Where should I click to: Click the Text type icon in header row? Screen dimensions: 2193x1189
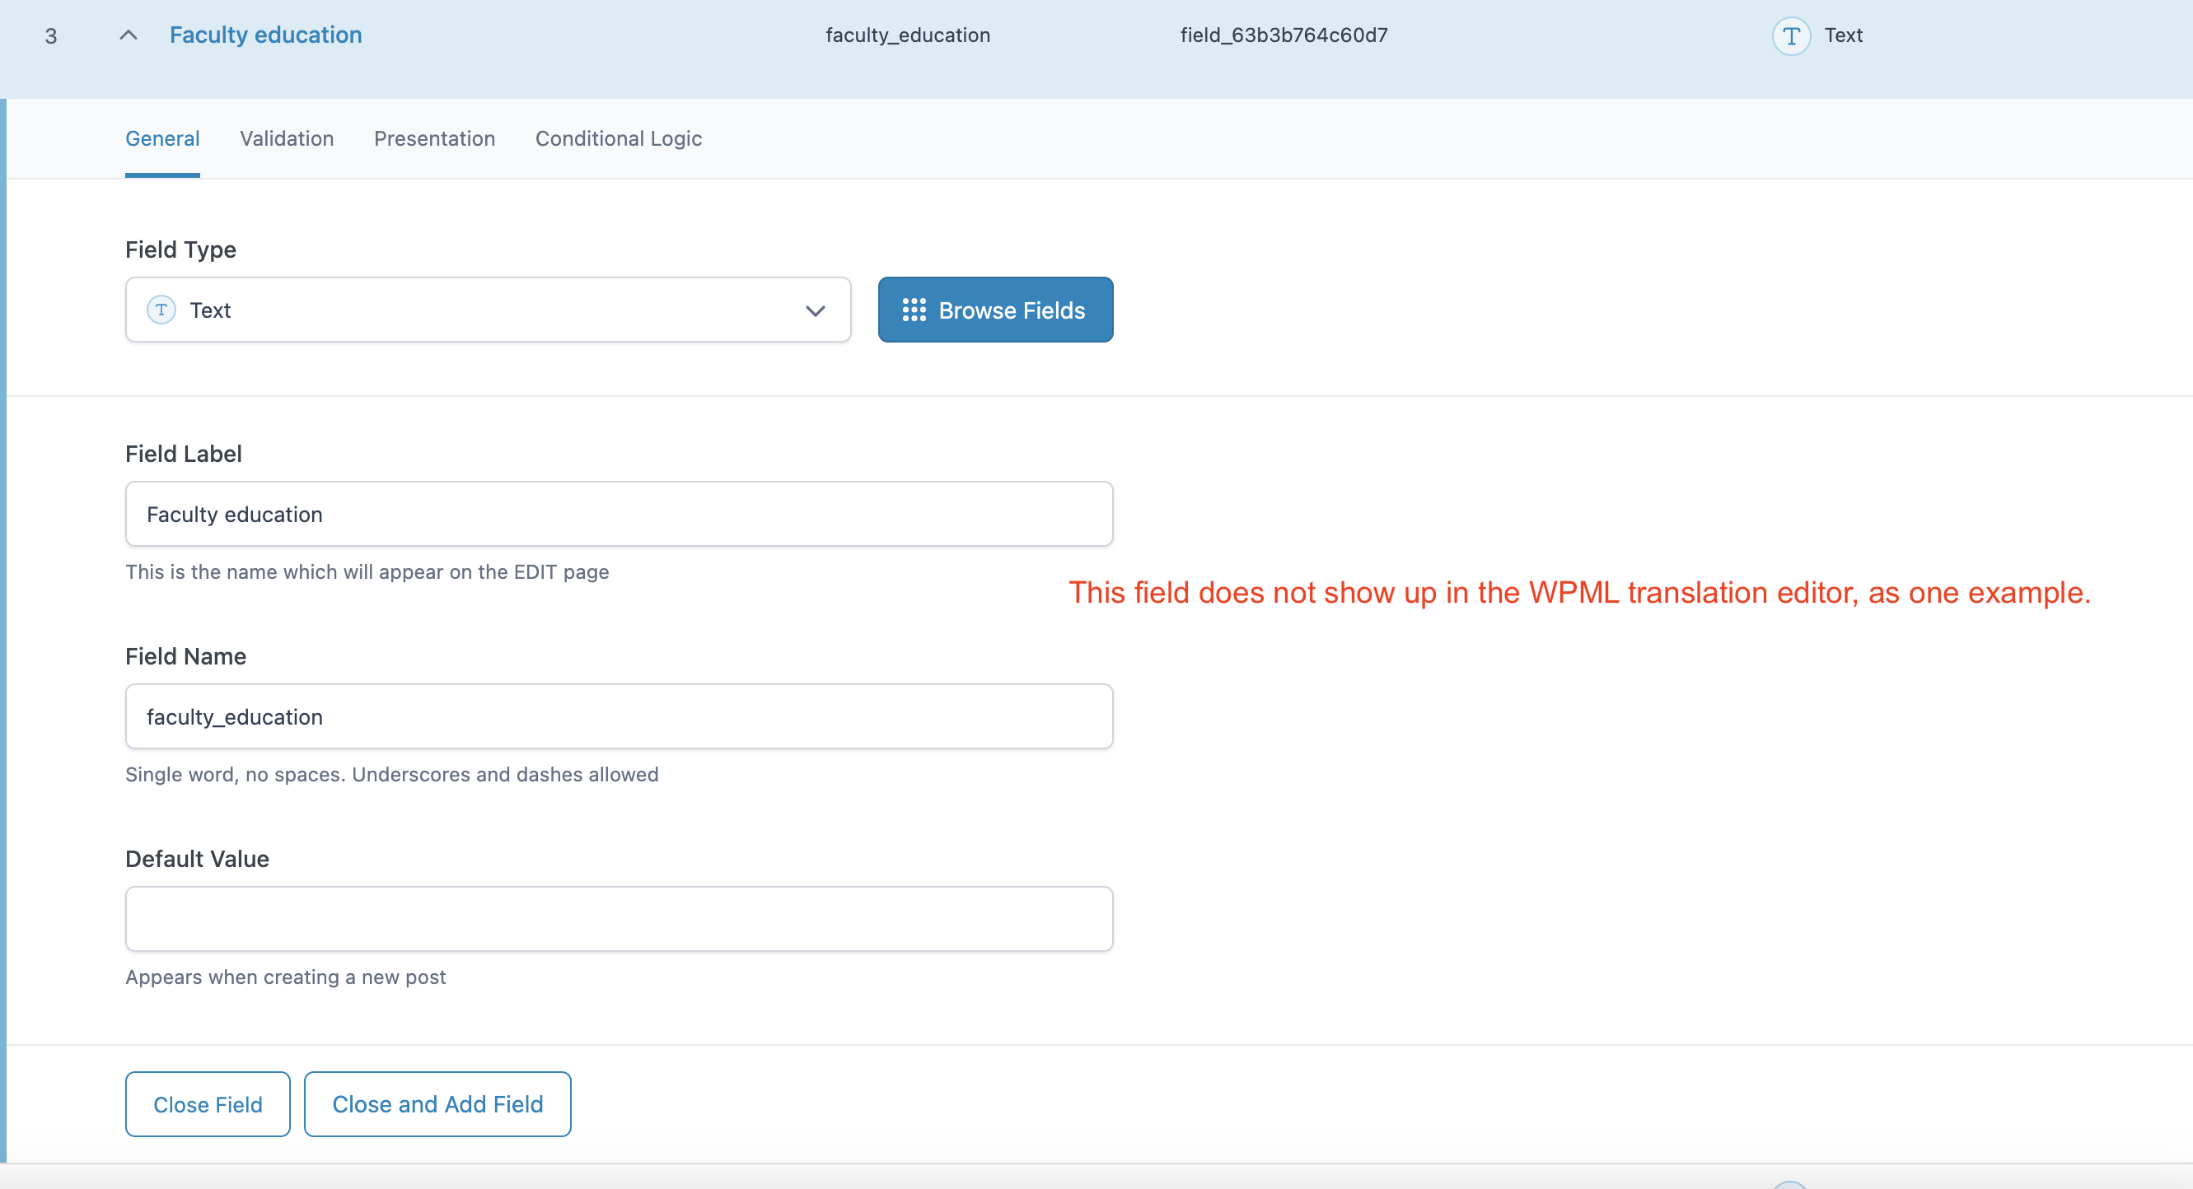pyautogui.click(x=1790, y=35)
